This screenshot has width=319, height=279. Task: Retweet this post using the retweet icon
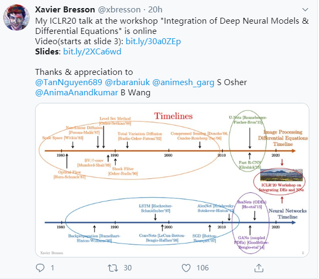coord(113,268)
